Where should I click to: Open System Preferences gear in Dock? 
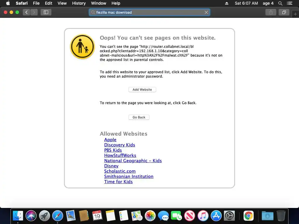coord(229,216)
